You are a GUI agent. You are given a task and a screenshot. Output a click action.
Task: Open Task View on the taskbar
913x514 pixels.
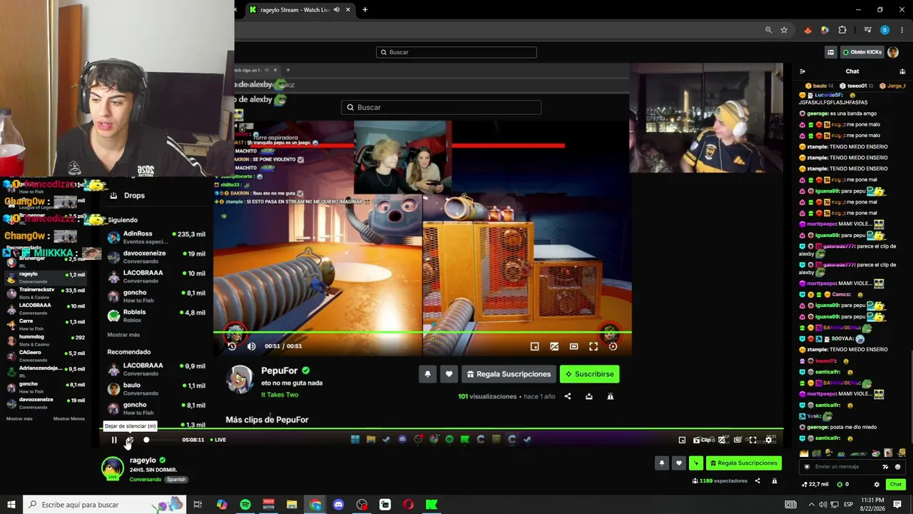[x=198, y=505]
